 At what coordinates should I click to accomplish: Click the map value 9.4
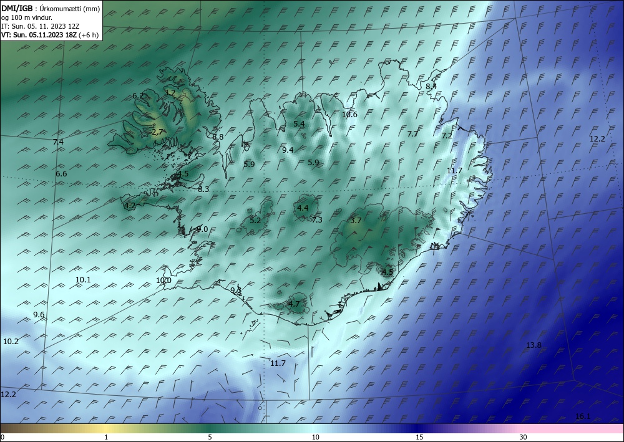tap(288, 150)
